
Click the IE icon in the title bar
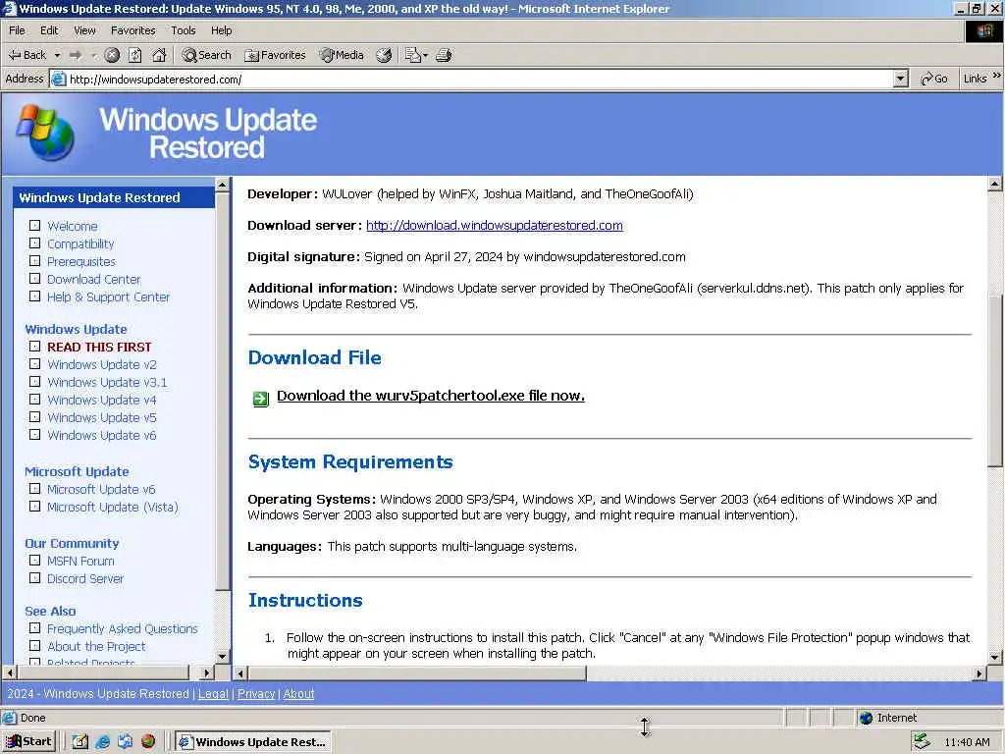[x=9, y=8]
